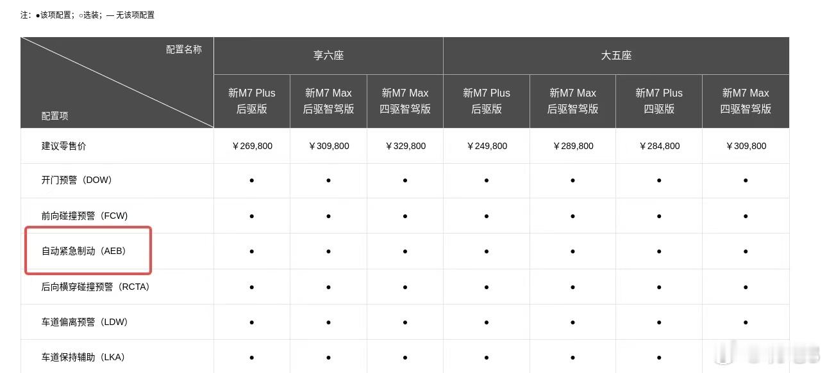Click the 享六座 group header

click(328, 56)
